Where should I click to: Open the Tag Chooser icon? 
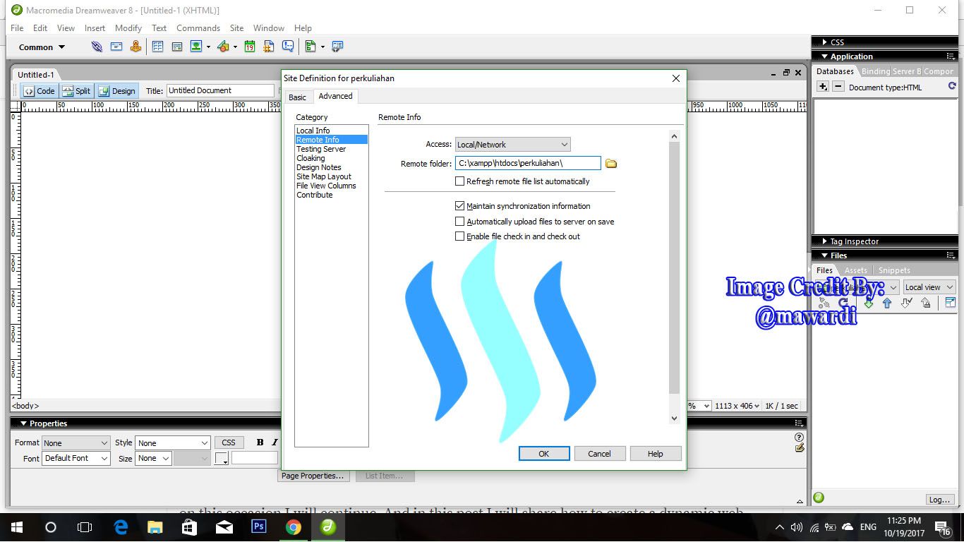click(x=337, y=47)
